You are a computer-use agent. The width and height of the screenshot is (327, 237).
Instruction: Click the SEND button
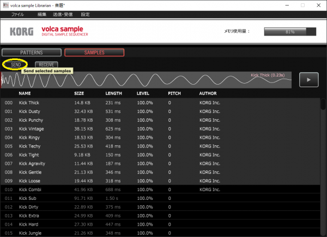pyautogui.click(x=16, y=64)
